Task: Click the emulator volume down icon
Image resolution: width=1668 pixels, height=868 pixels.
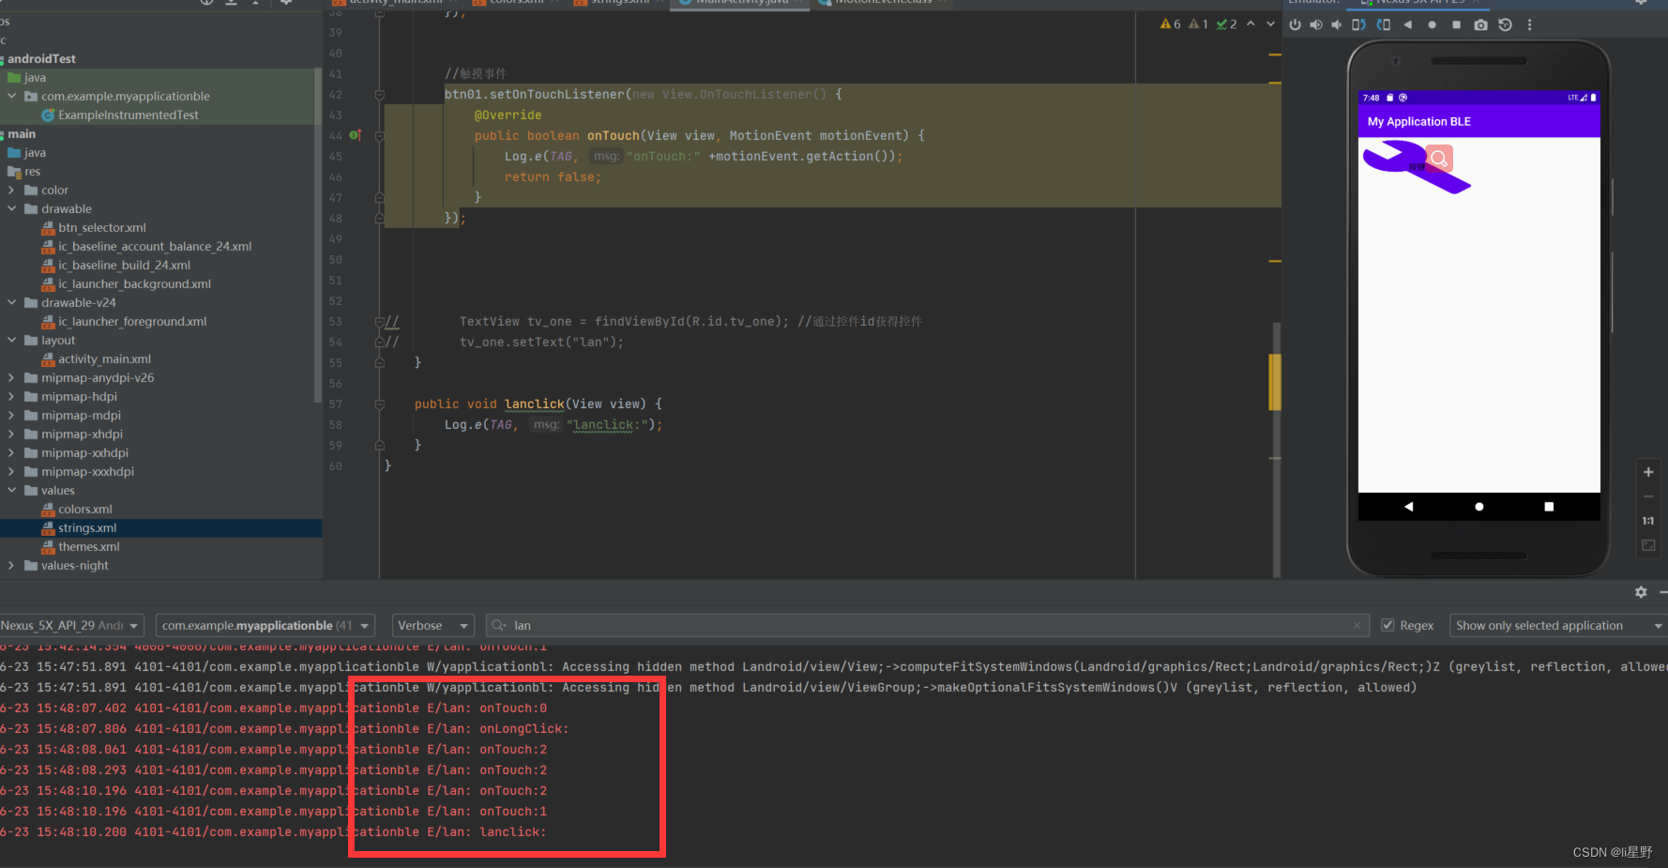Action: (x=1336, y=24)
